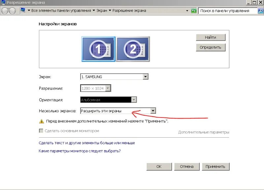Open the Несколько экранов dropdown

(118, 111)
